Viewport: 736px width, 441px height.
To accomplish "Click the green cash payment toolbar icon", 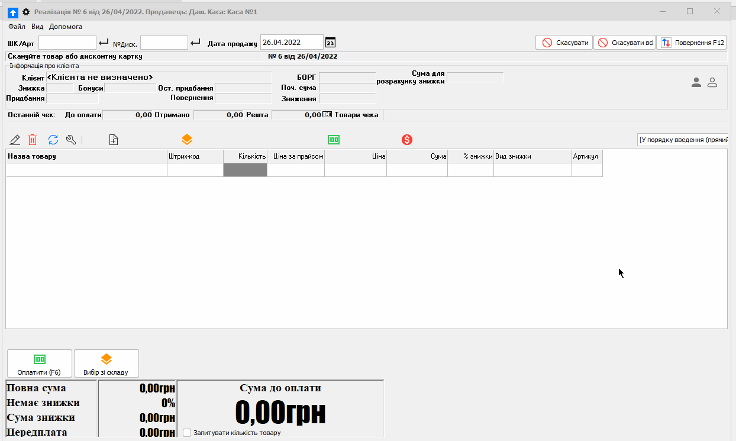I will (x=334, y=140).
